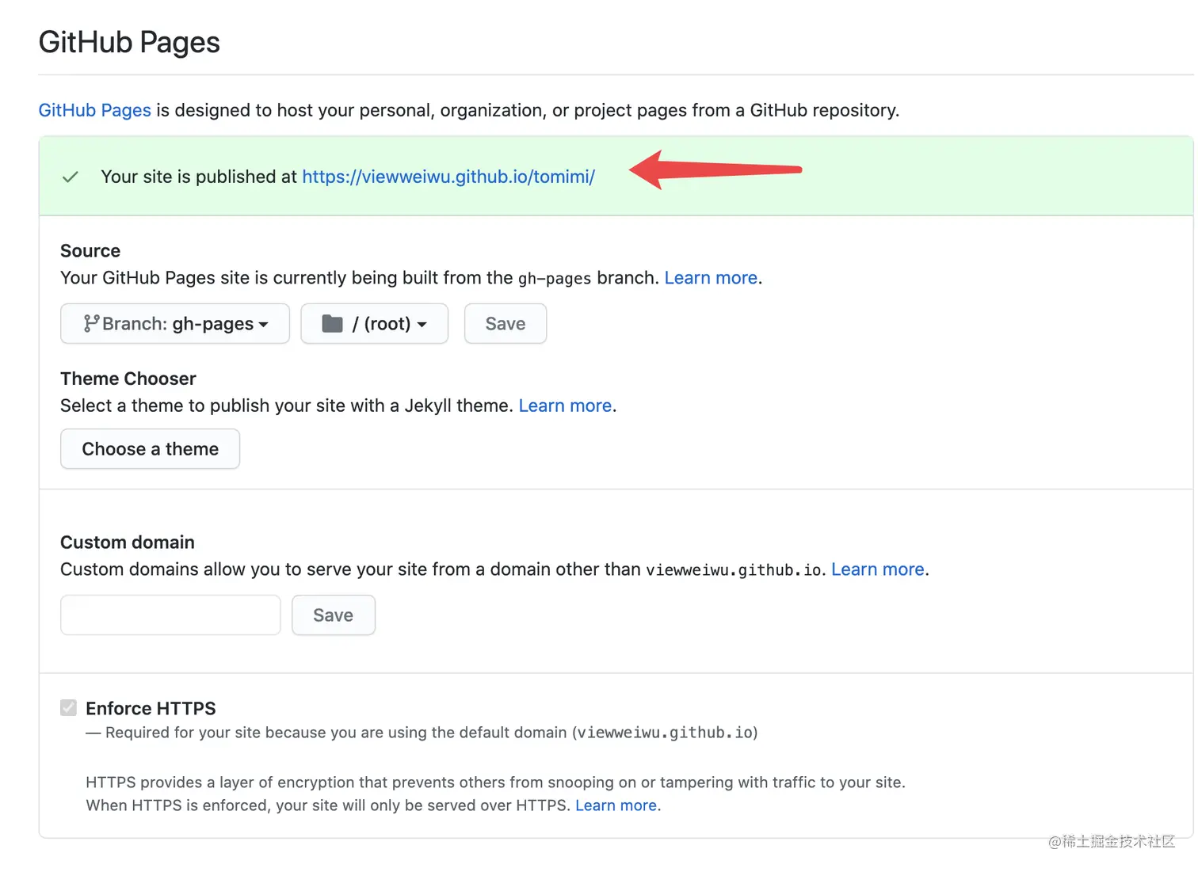Click the (viewweiwu.github.io) text under Enforce HTTPS
The width and height of the screenshot is (1198, 872).
(665, 733)
